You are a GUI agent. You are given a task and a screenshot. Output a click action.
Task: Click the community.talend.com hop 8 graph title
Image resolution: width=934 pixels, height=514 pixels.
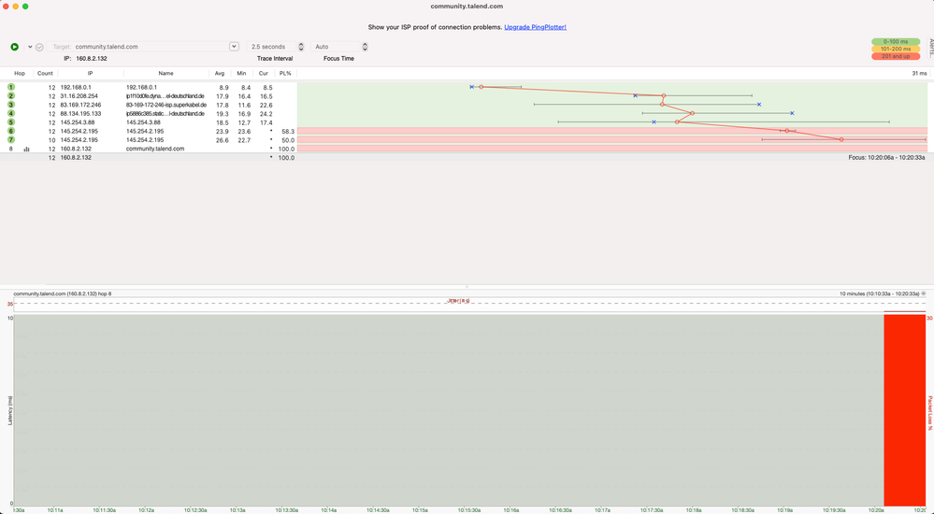click(x=62, y=293)
